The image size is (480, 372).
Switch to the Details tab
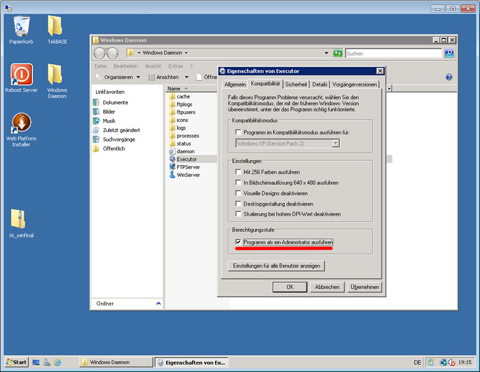(x=320, y=85)
